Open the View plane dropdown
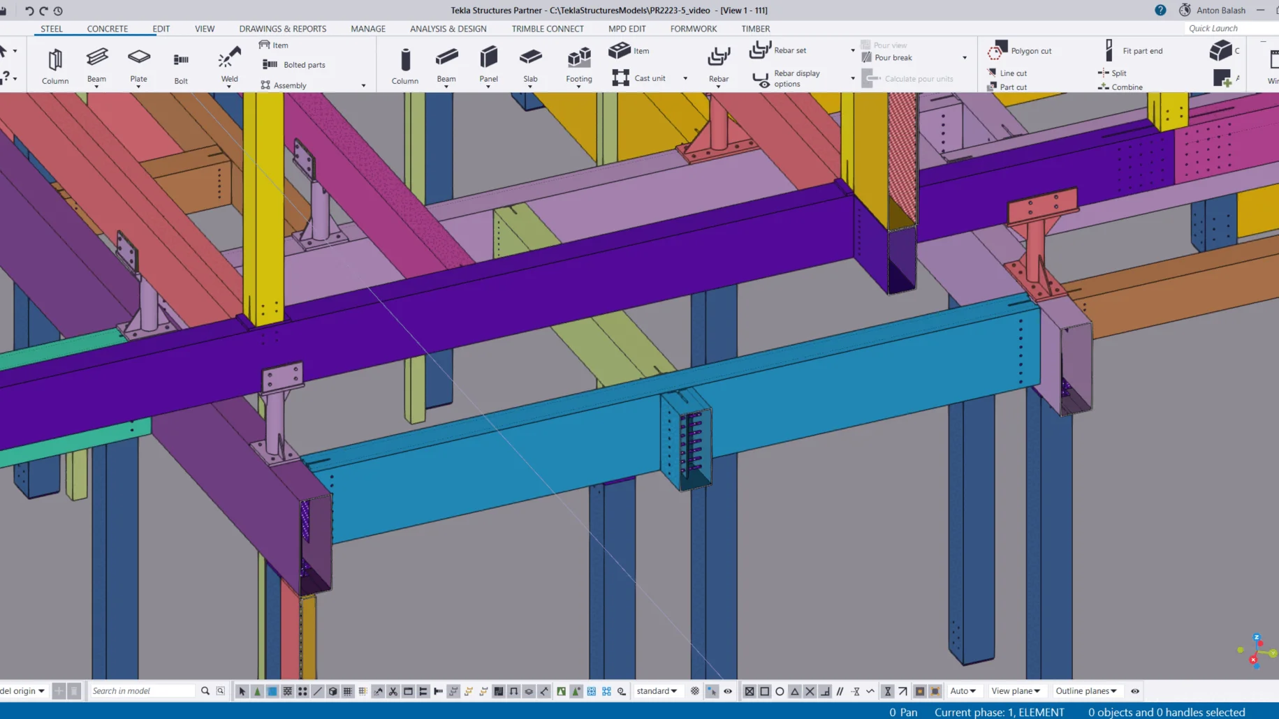Screen dimensions: 1279x719 pyautogui.click(x=1016, y=691)
